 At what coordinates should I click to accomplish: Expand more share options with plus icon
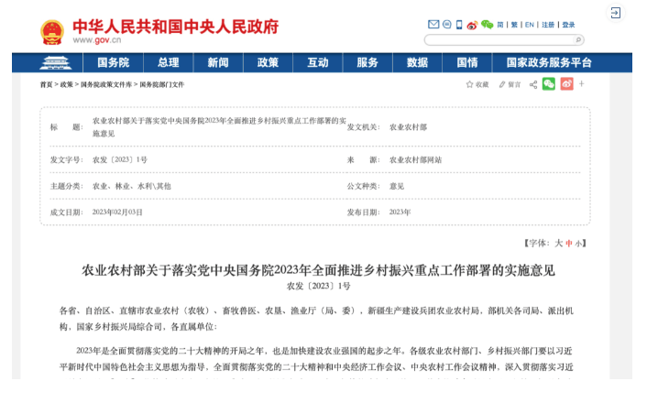[x=581, y=84]
